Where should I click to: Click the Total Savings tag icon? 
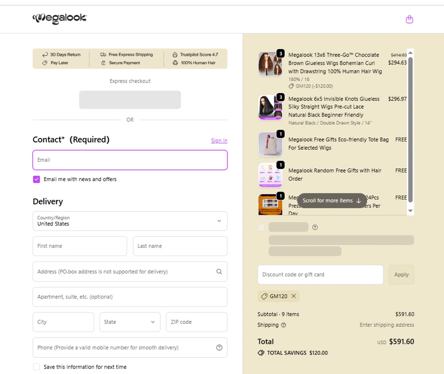pos(261,353)
